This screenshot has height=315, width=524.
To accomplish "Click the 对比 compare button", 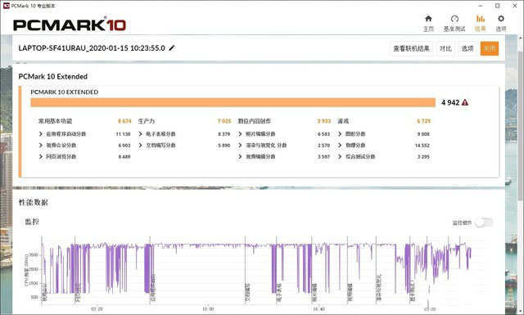I will pos(445,49).
